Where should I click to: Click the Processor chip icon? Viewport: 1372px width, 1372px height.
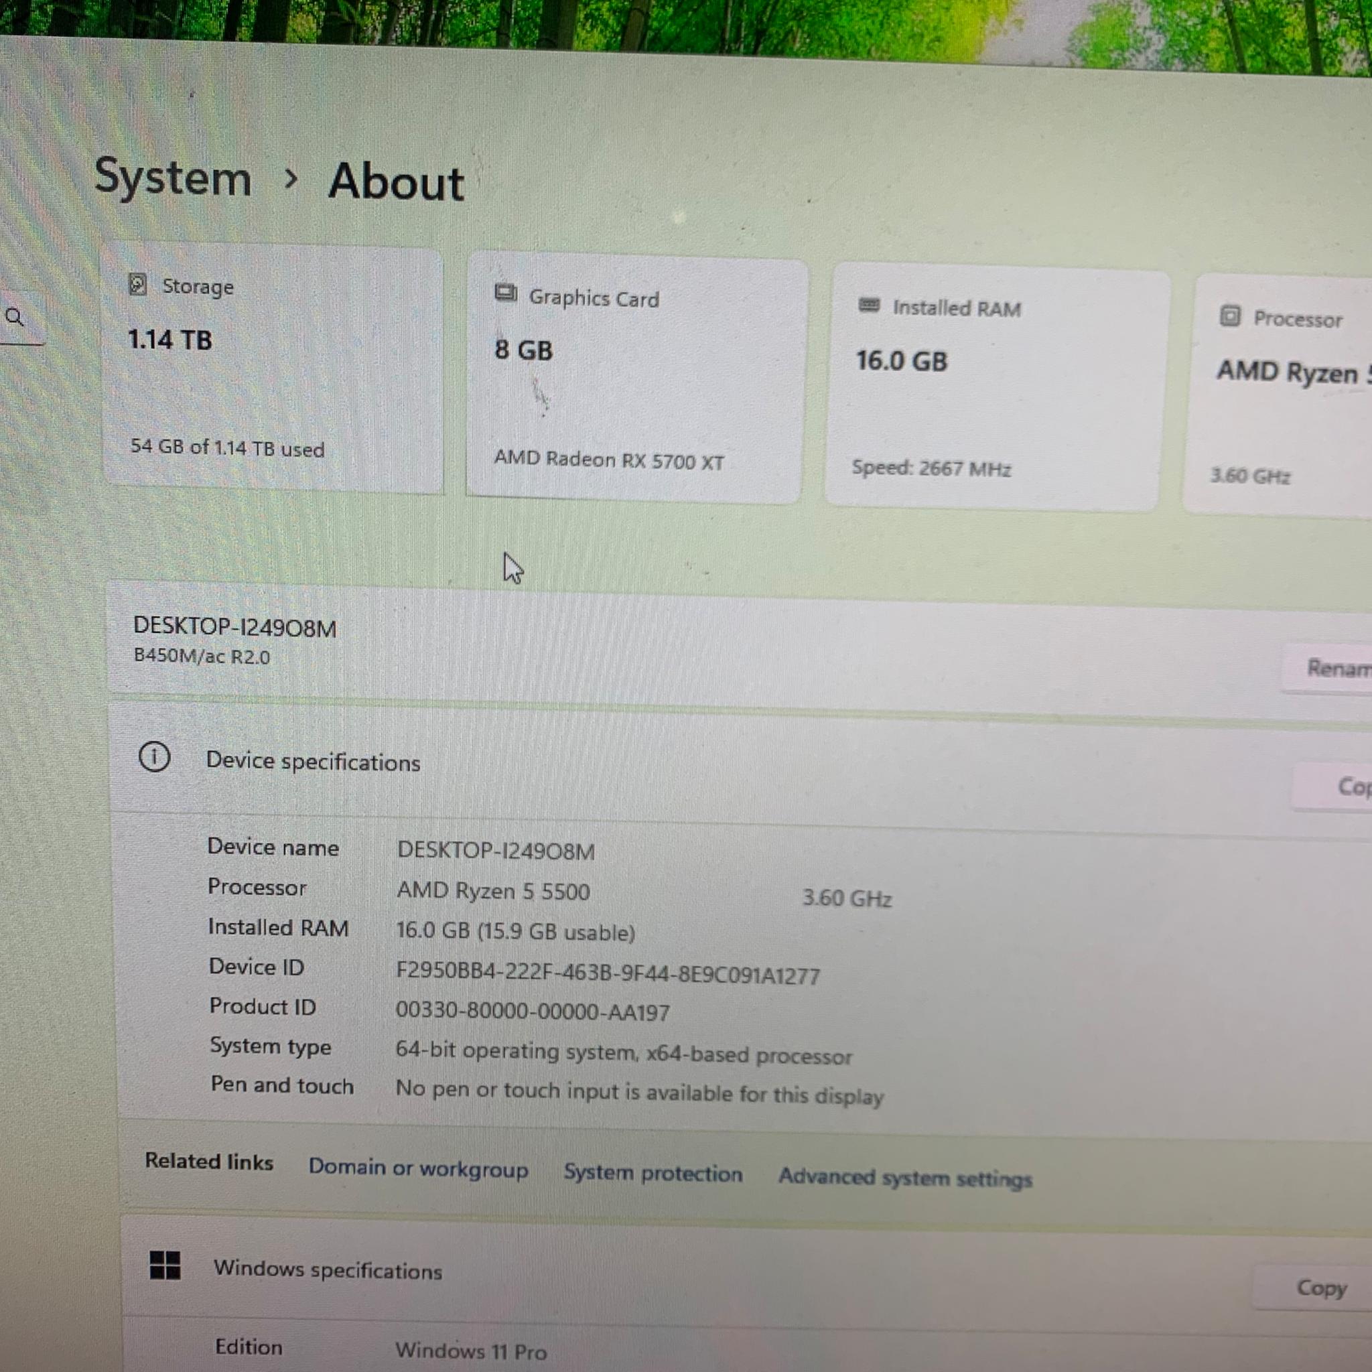click(1230, 316)
